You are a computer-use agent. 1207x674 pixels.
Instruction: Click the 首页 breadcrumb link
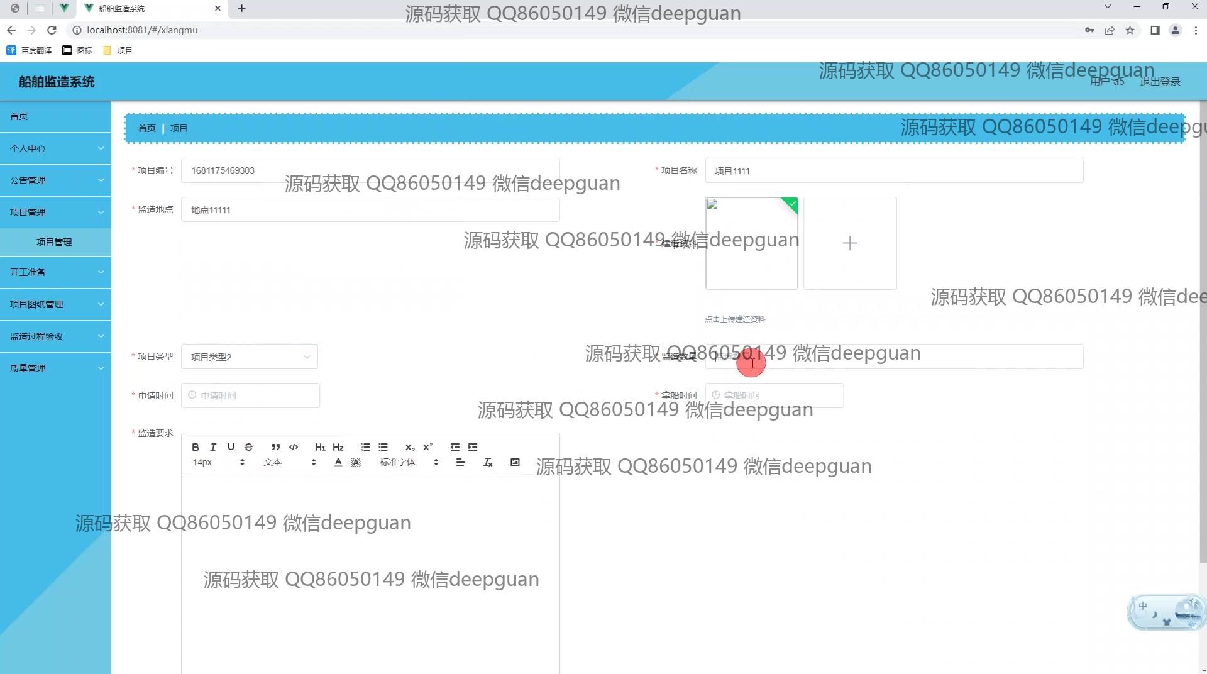(x=146, y=128)
